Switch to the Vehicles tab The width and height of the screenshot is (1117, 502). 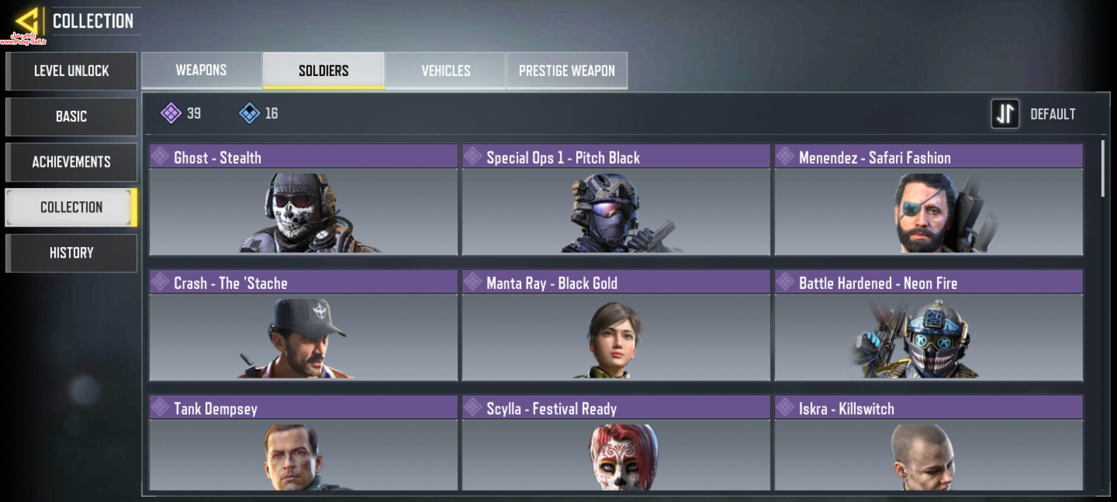[445, 70]
